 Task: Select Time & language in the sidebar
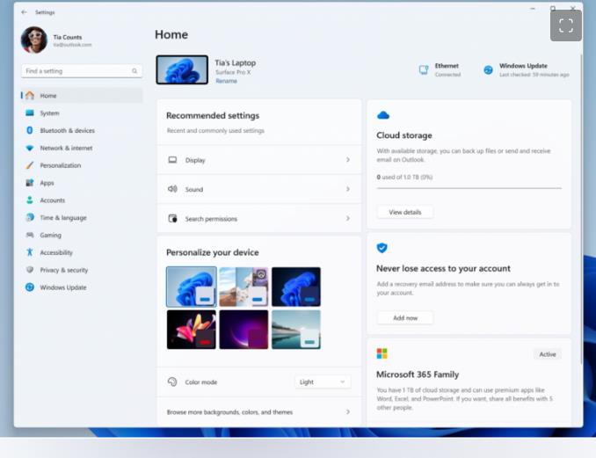click(x=62, y=217)
